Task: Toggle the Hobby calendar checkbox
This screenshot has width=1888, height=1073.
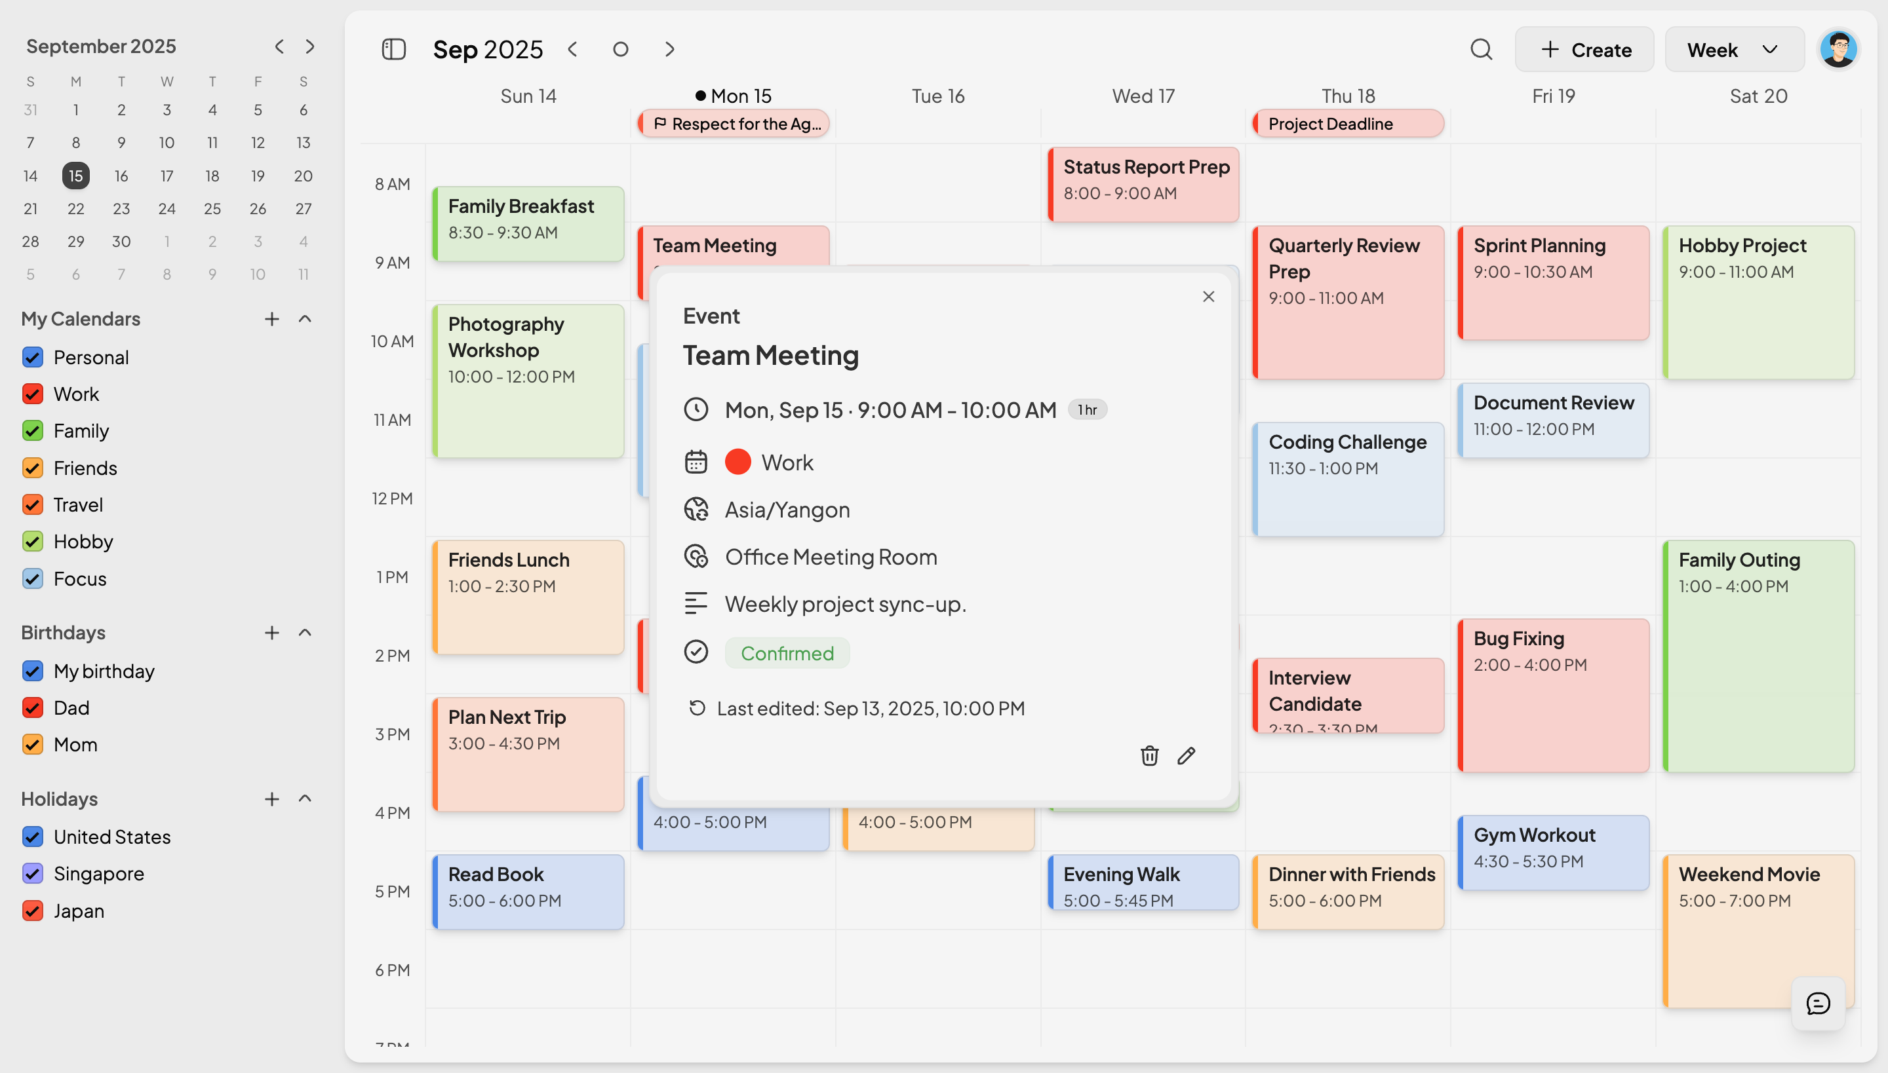Action: (33, 542)
